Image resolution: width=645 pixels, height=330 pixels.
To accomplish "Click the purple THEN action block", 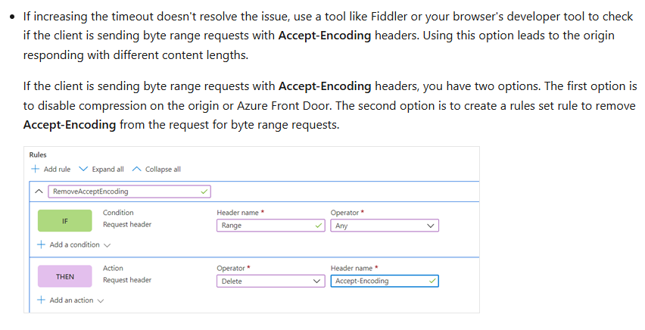I will [65, 276].
